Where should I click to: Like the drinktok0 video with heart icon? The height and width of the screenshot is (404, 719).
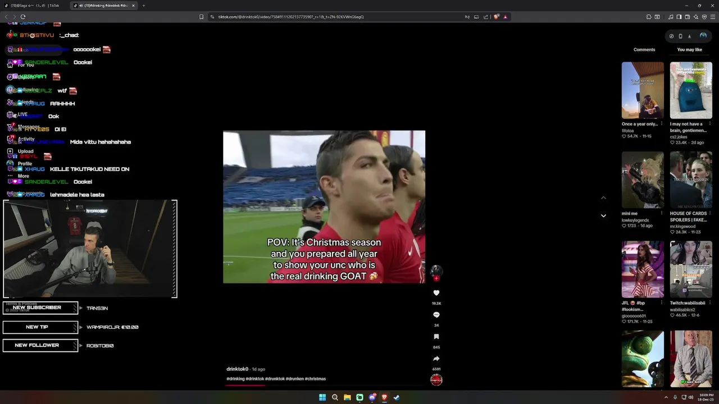click(x=436, y=293)
